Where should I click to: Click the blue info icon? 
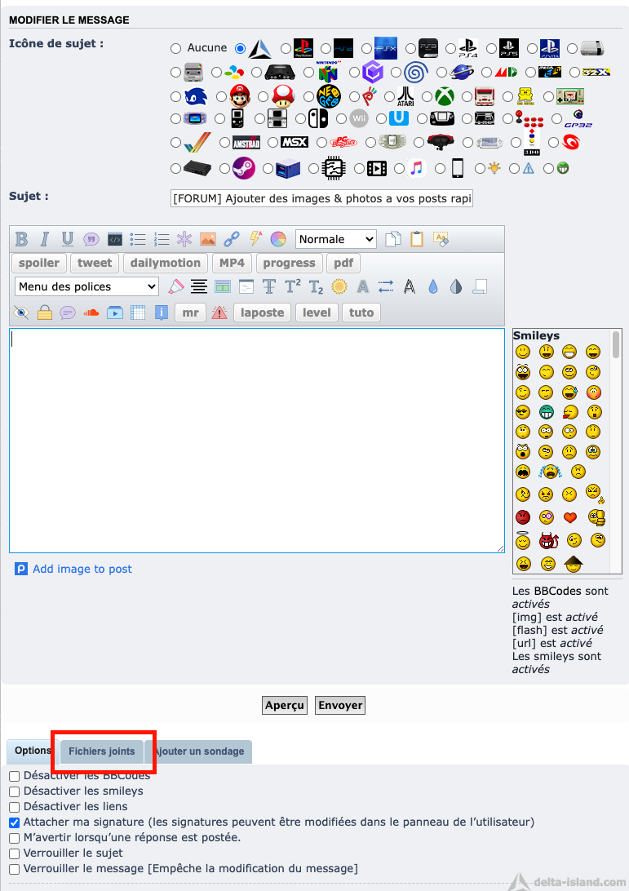[162, 313]
